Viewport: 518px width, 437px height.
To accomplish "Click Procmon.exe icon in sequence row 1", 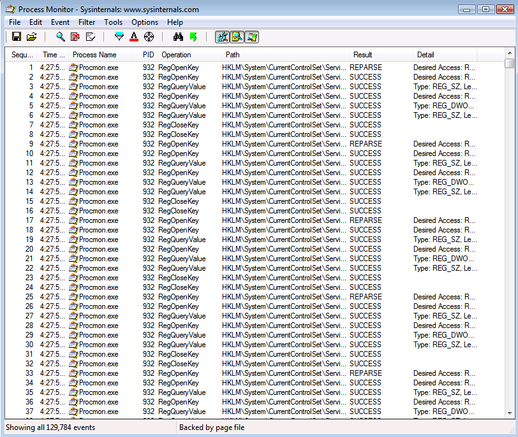I will (73, 68).
